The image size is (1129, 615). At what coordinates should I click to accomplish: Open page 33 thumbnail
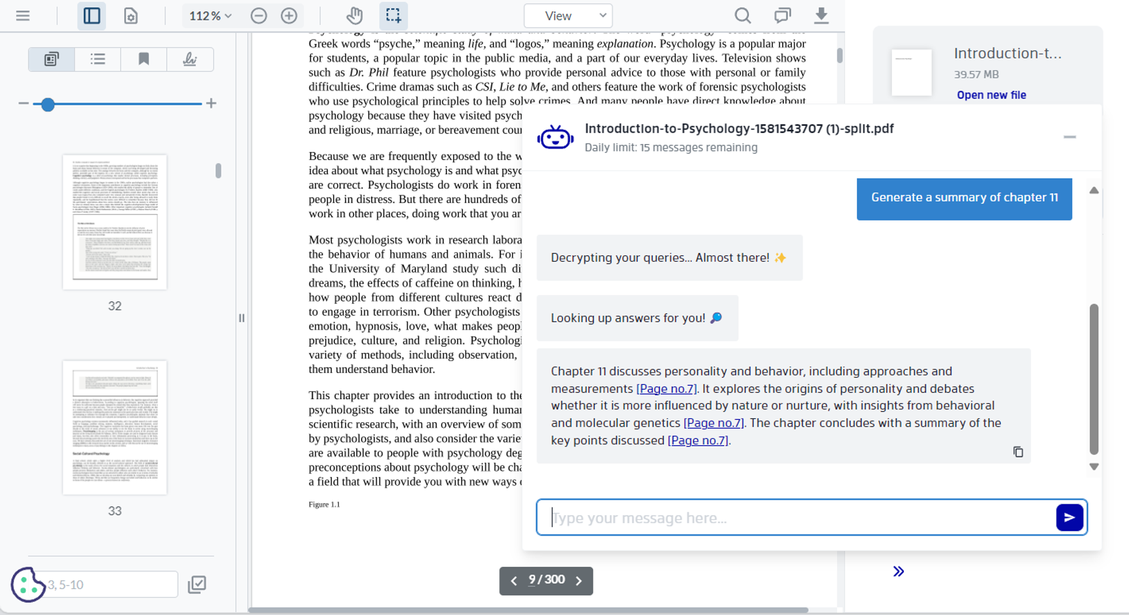pos(115,427)
